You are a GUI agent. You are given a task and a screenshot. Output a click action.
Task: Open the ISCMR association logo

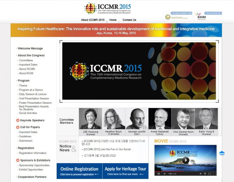[x=178, y=17]
